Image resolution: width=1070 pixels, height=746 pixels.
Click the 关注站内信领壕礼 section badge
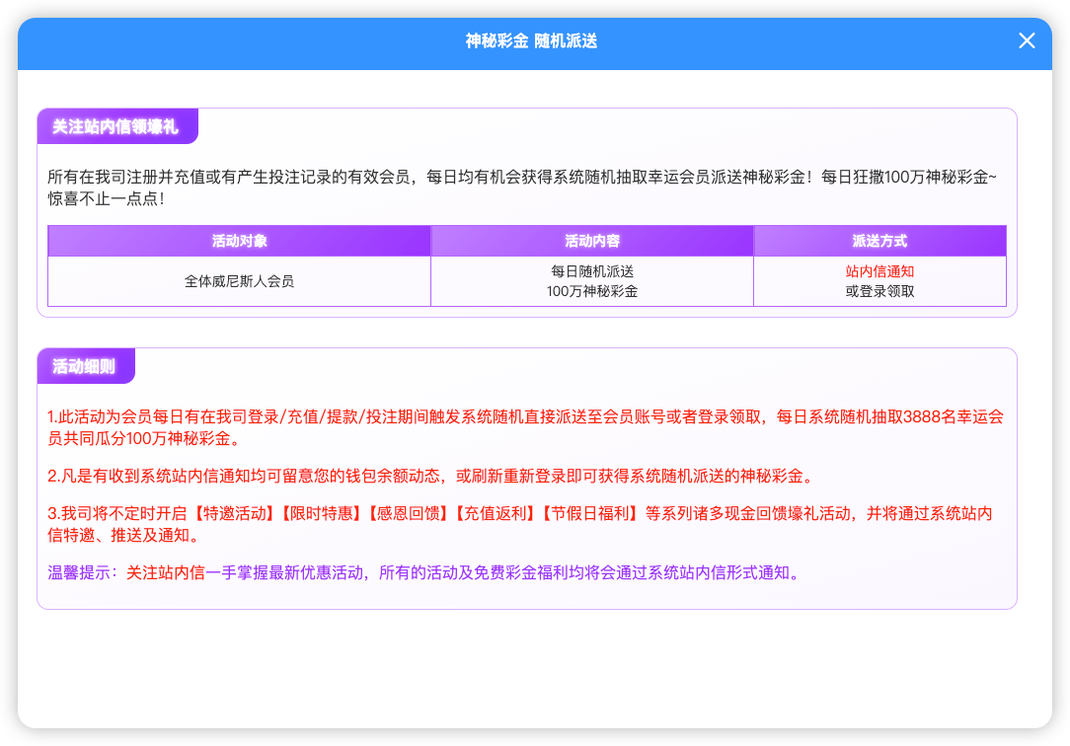coord(115,126)
